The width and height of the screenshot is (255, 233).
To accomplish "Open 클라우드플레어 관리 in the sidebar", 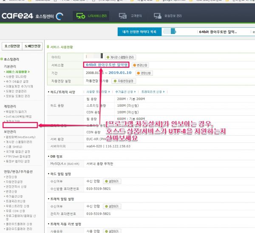I will coord(19,229).
